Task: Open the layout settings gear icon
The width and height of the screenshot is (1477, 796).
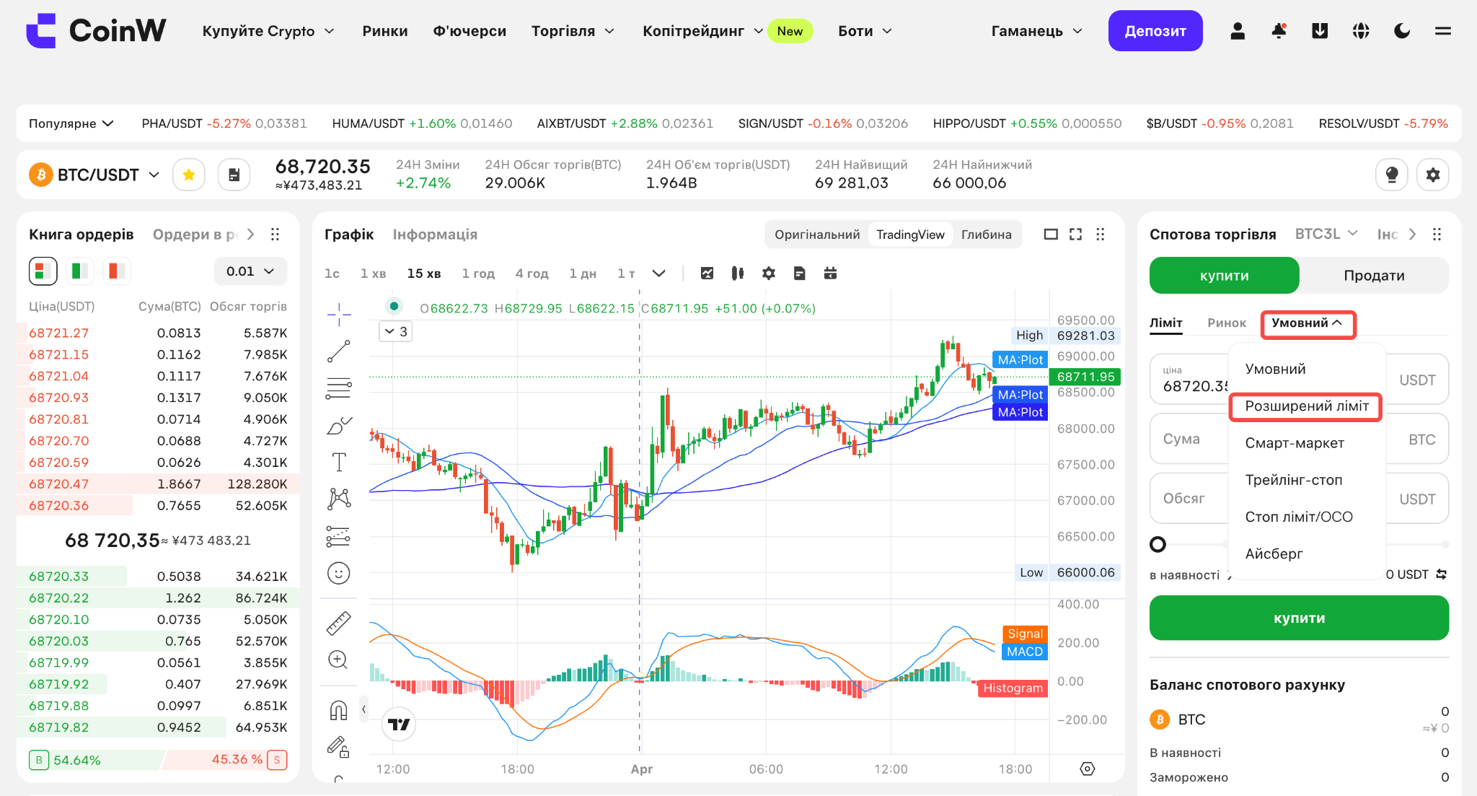Action: tap(1433, 175)
